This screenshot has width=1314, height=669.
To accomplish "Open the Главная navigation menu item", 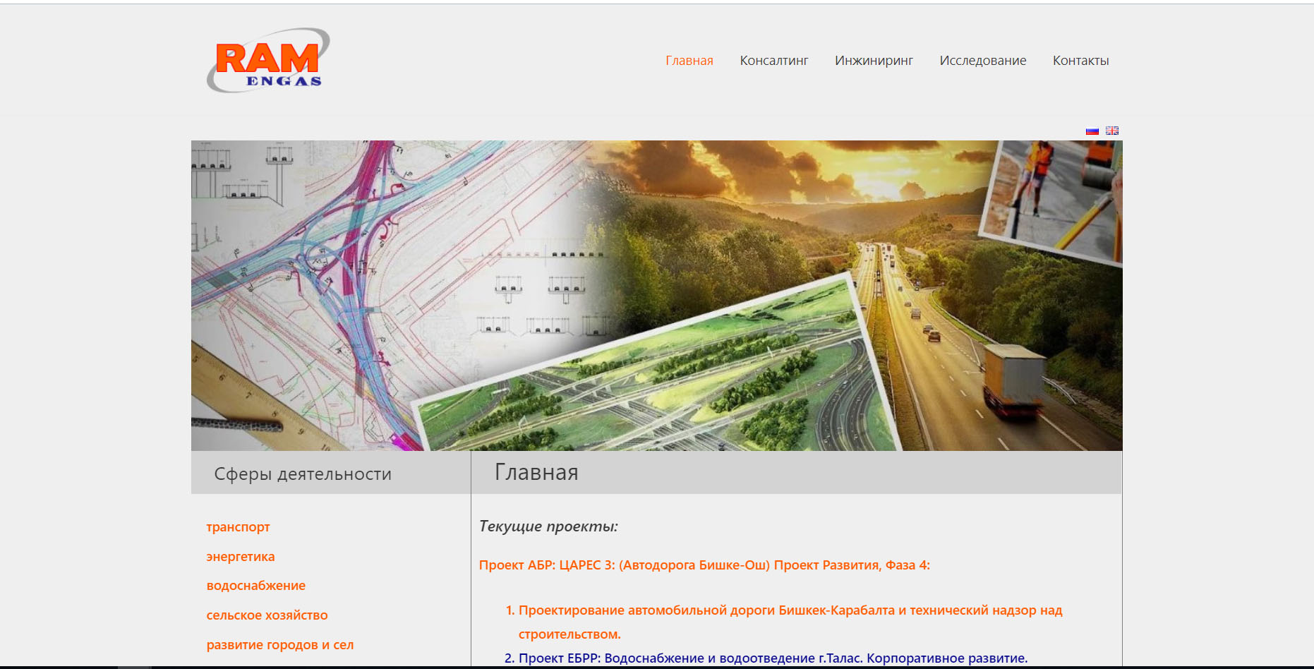I will (x=689, y=61).
